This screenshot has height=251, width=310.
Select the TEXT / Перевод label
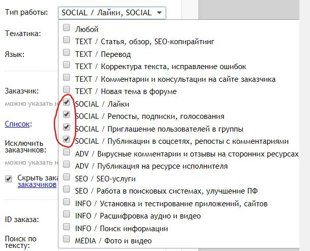click(x=103, y=54)
